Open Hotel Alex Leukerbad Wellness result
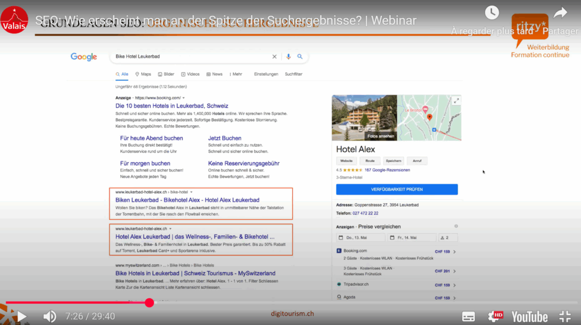Image resolution: width=581 pixels, height=325 pixels. (195, 237)
